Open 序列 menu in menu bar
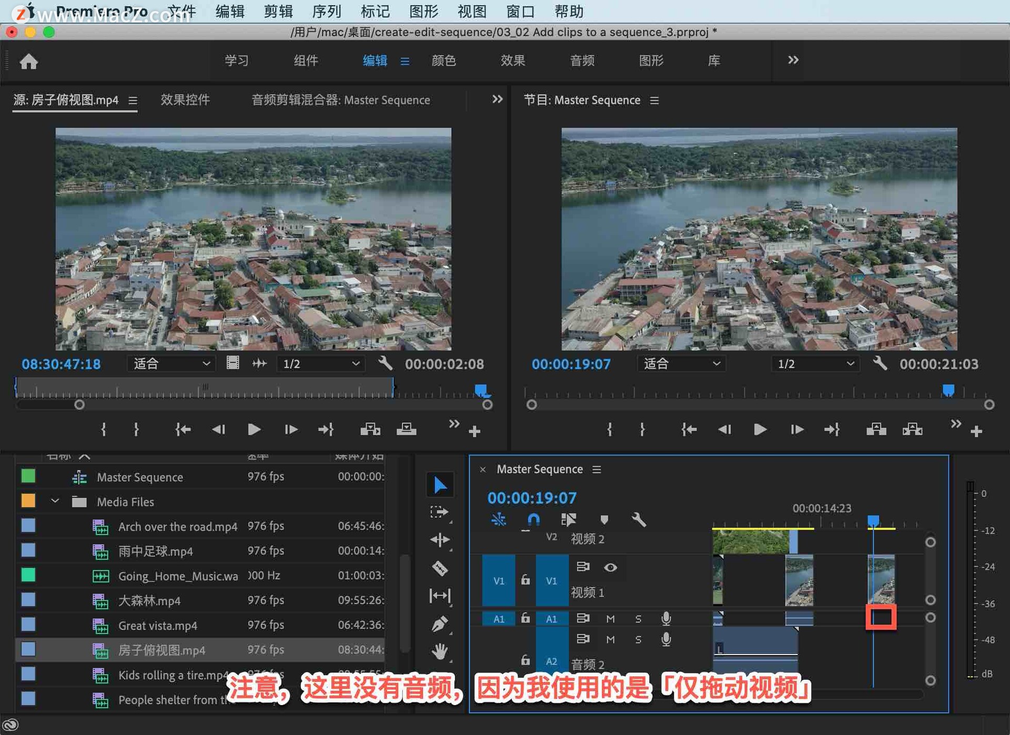Image resolution: width=1010 pixels, height=735 pixels. (x=327, y=11)
